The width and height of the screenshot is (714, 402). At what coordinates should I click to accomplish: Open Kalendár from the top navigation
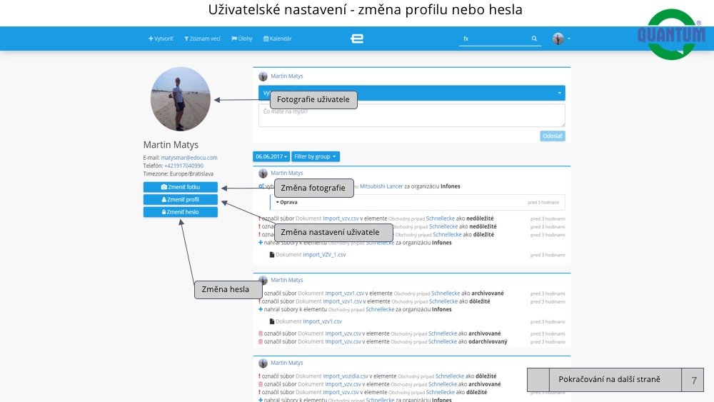[x=278, y=39]
